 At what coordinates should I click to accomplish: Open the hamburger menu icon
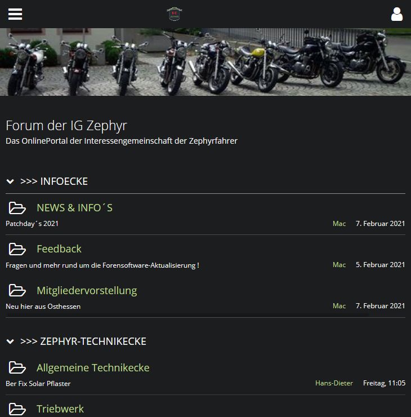(x=15, y=14)
